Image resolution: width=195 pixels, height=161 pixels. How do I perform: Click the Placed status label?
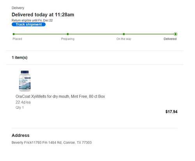point(17,39)
